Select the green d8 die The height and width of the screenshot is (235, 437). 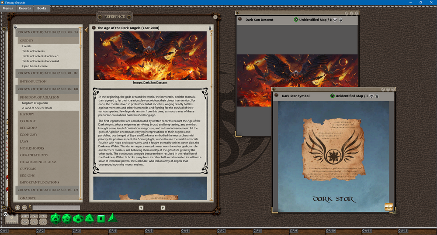point(89,218)
